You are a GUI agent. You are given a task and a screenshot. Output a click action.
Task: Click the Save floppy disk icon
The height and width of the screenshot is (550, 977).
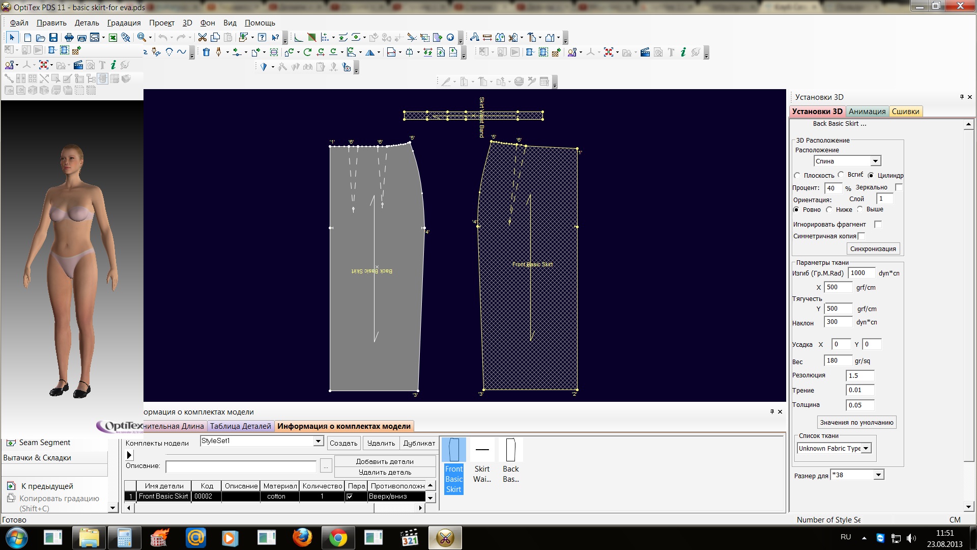pos(53,37)
